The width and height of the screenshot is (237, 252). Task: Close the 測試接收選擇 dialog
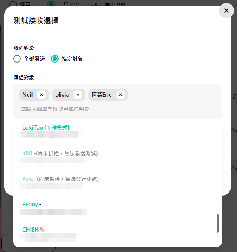tap(226, 11)
